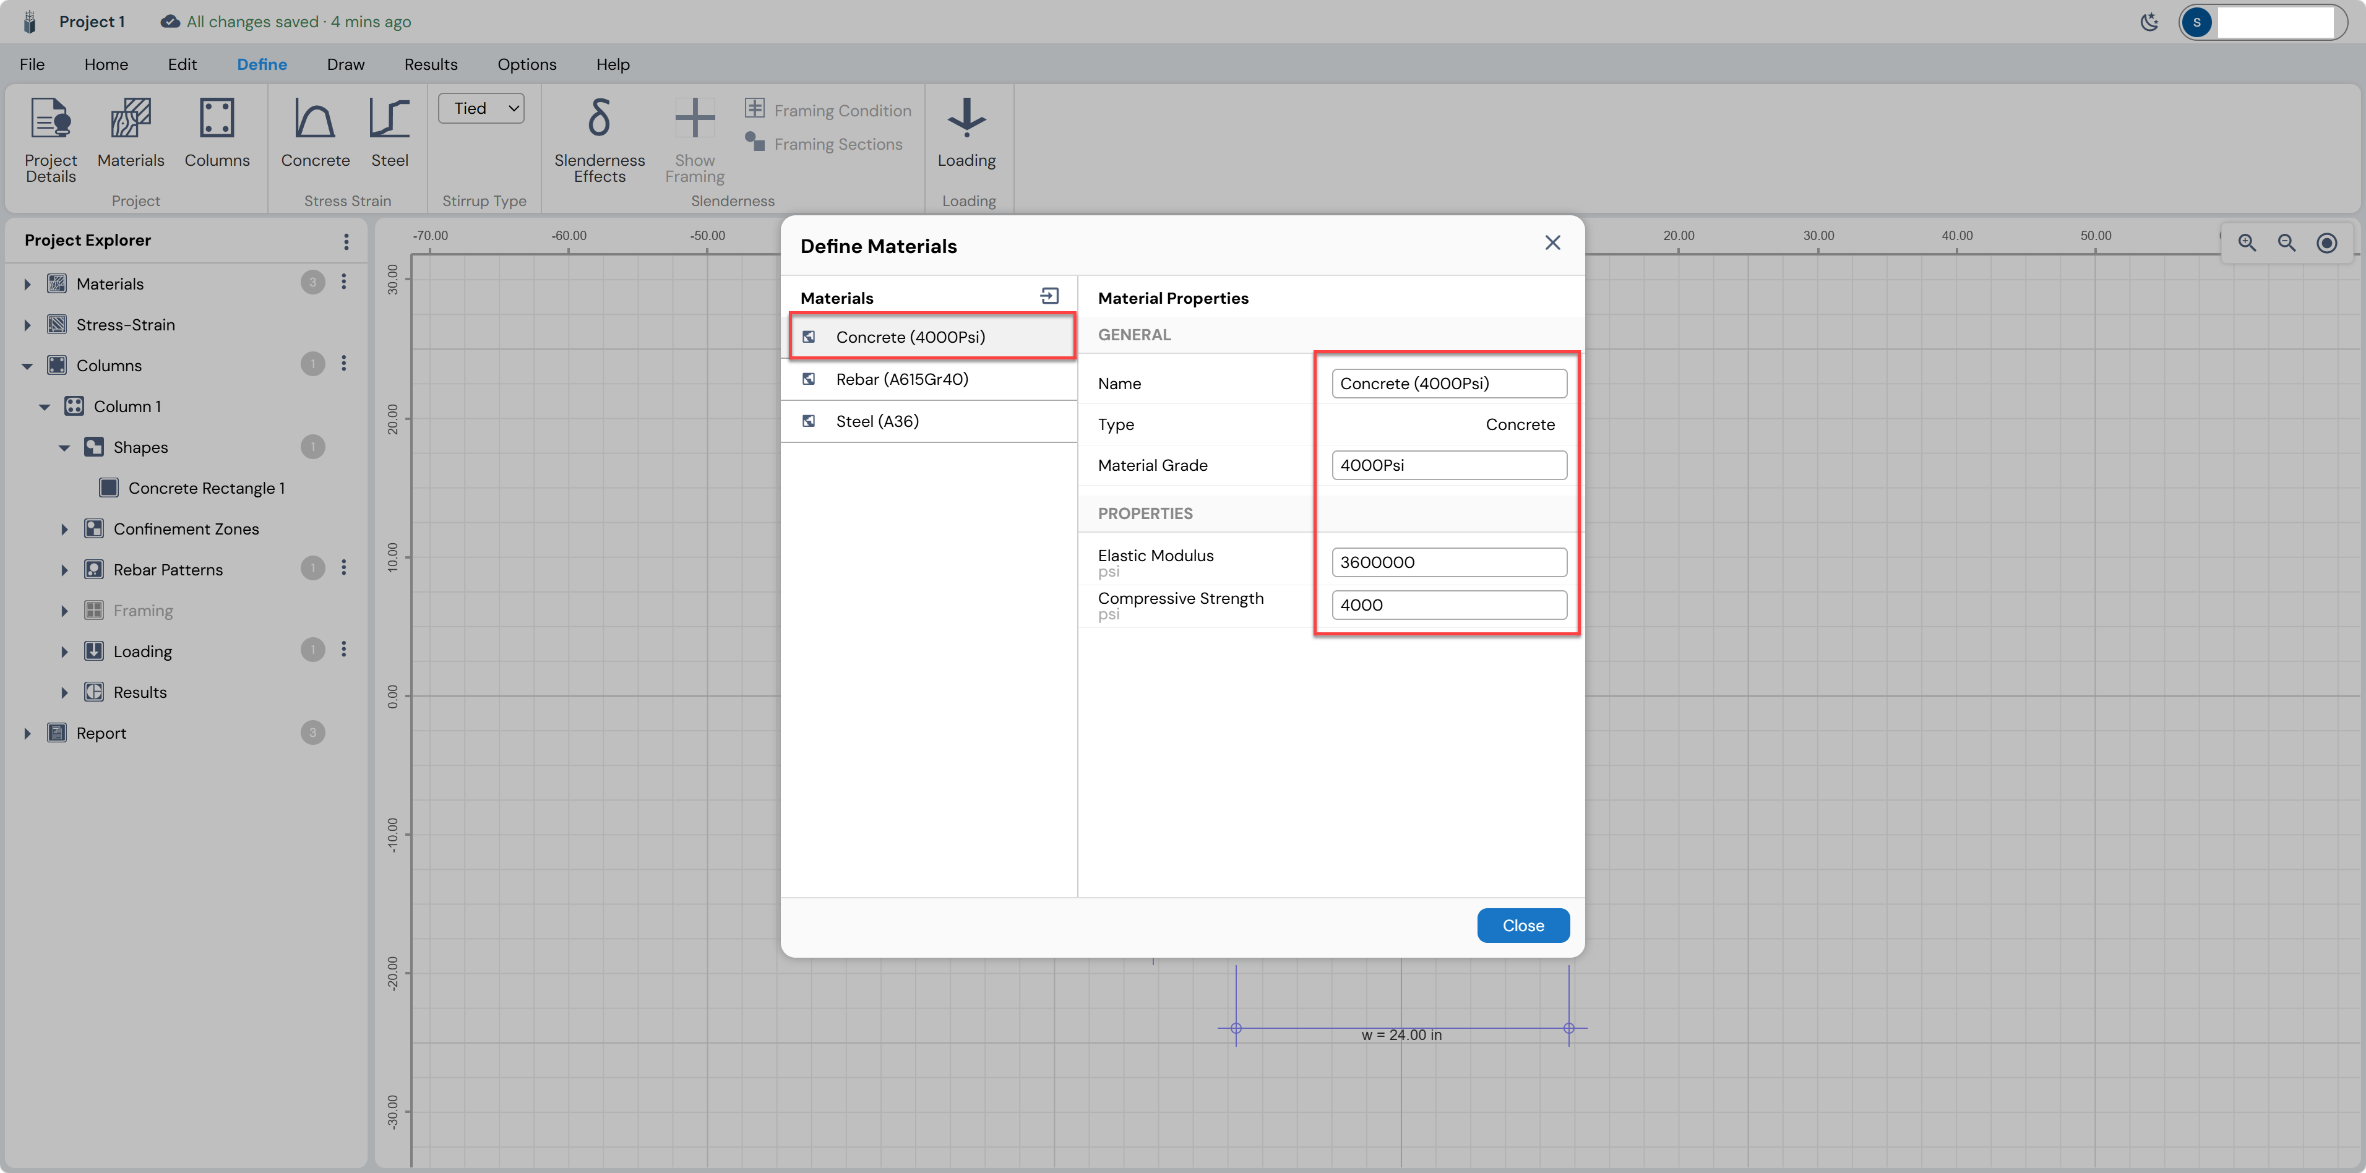Collapse the Column 1 tree node
This screenshot has width=2366, height=1173.
(x=44, y=407)
